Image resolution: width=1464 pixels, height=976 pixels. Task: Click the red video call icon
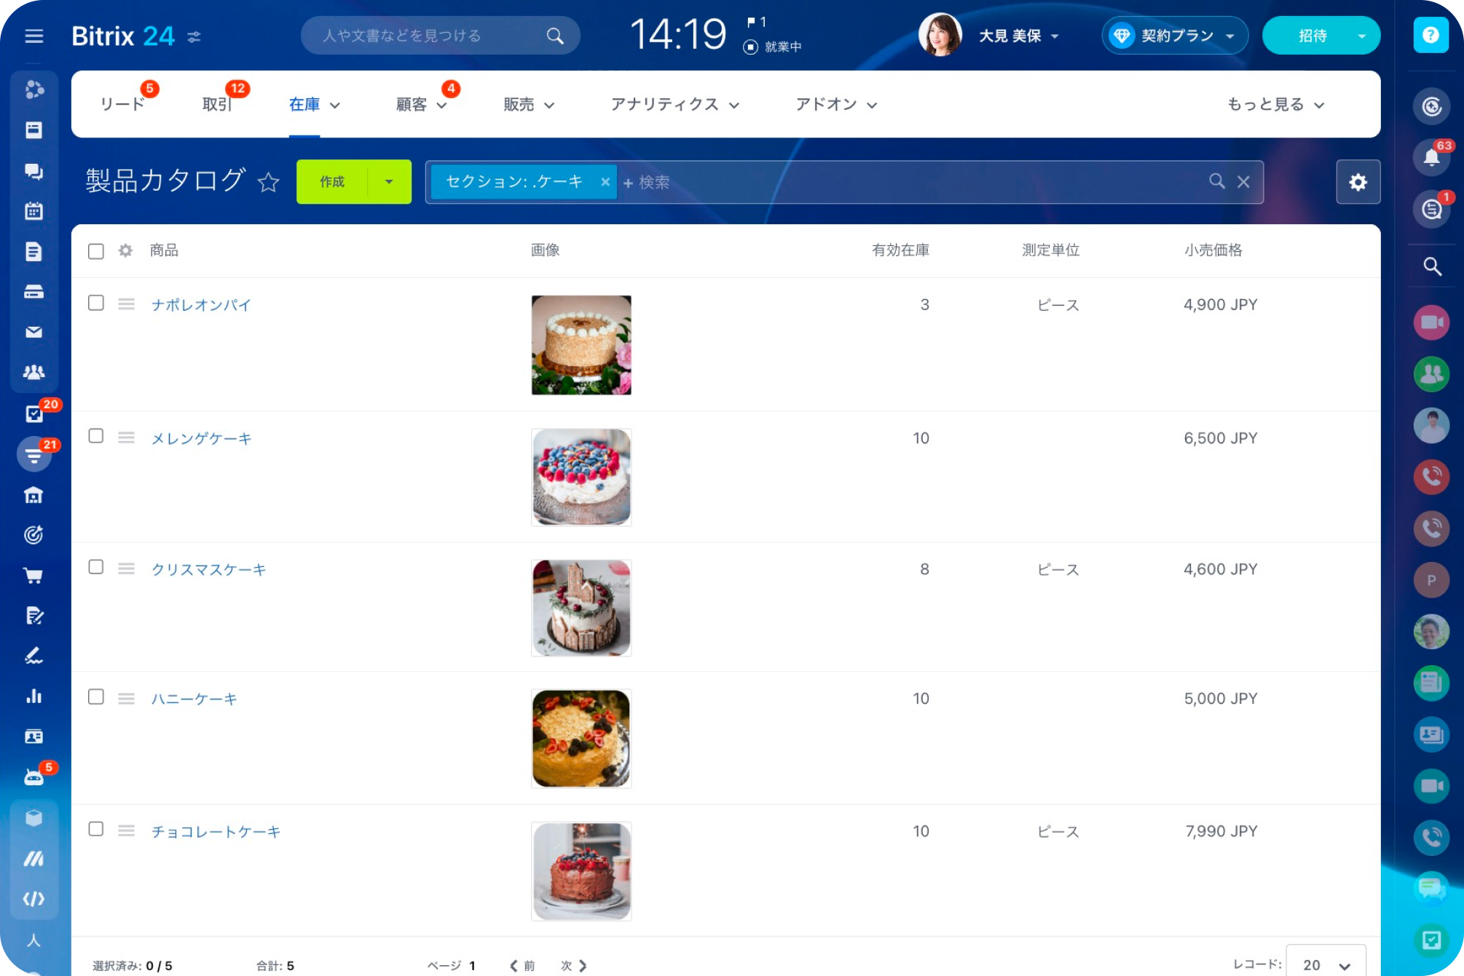(1431, 322)
